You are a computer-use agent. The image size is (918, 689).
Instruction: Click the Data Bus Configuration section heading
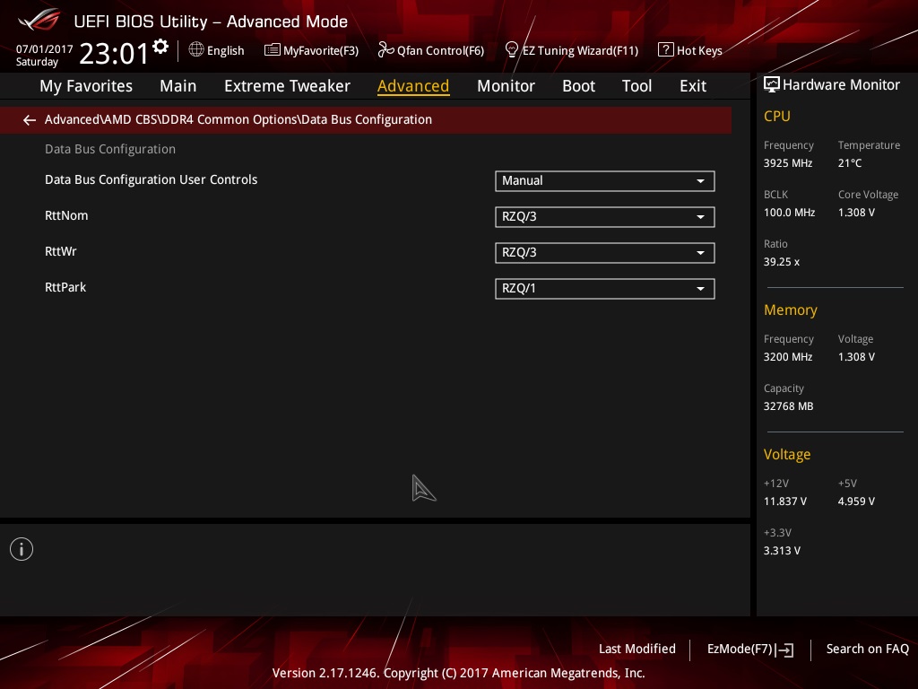pos(110,150)
